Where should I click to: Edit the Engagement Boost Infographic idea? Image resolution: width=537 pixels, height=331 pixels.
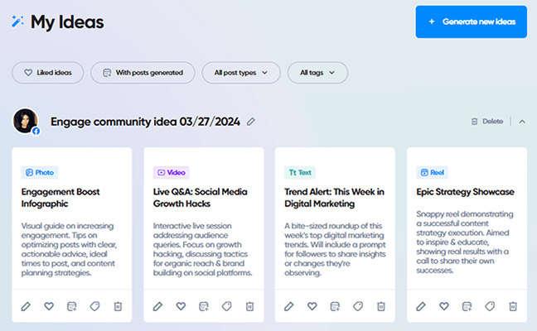pyautogui.click(x=26, y=306)
